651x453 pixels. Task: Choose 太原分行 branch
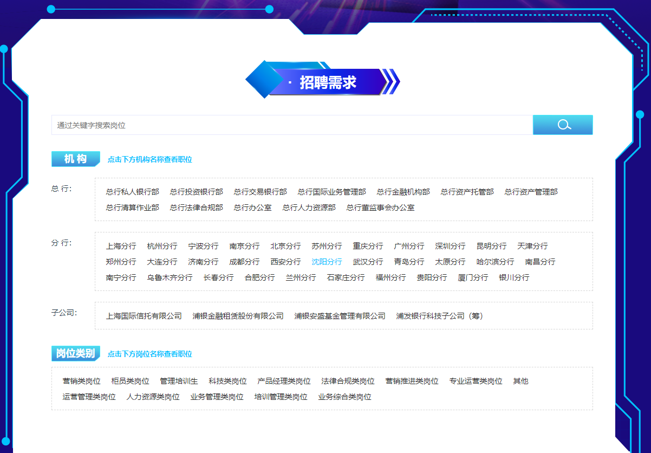coord(451,262)
